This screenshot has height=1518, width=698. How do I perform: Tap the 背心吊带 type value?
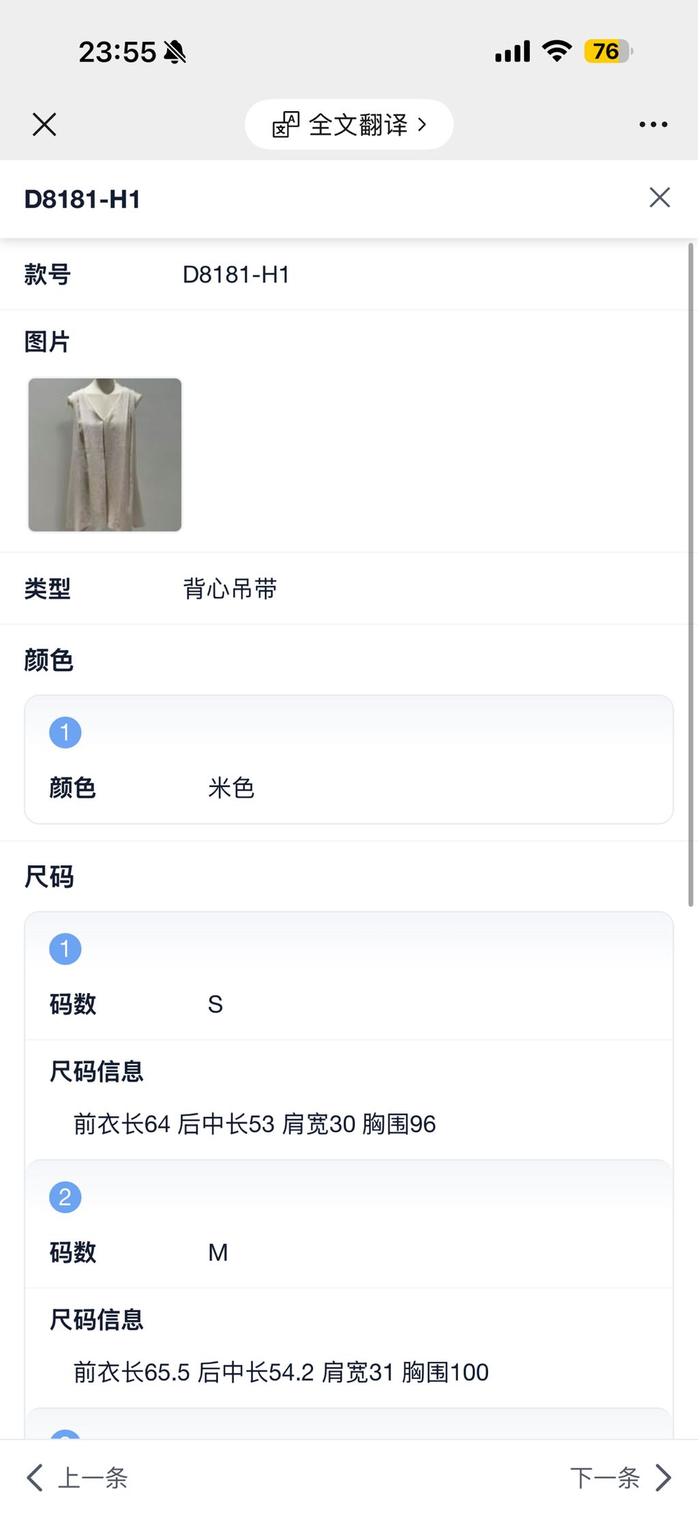tap(230, 589)
